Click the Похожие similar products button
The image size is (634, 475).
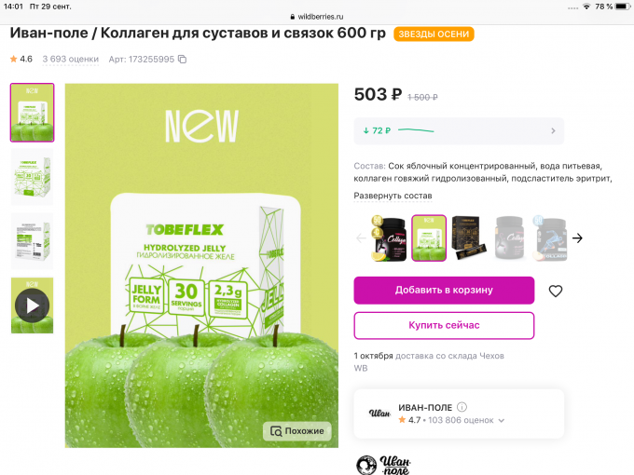(x=297, y=431)
